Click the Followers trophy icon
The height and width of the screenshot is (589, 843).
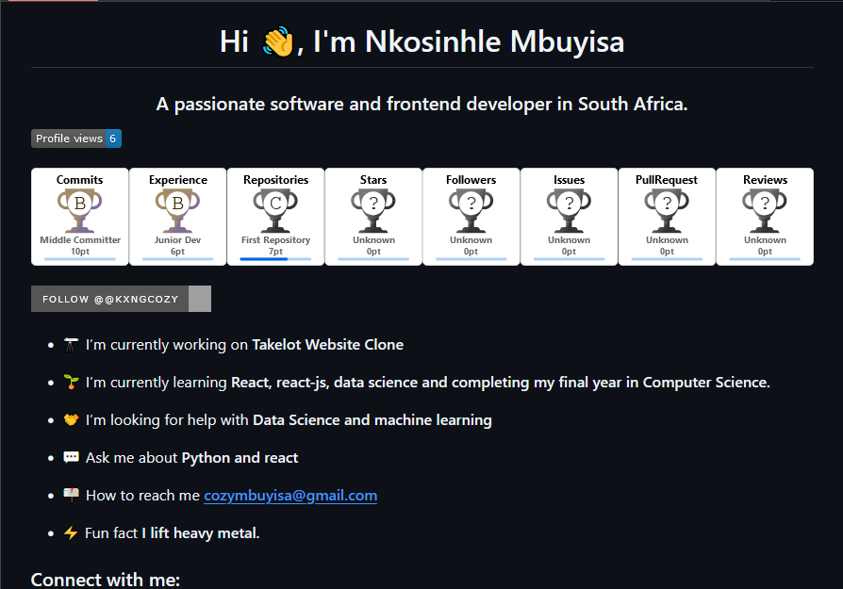click(x=471, y=210)
